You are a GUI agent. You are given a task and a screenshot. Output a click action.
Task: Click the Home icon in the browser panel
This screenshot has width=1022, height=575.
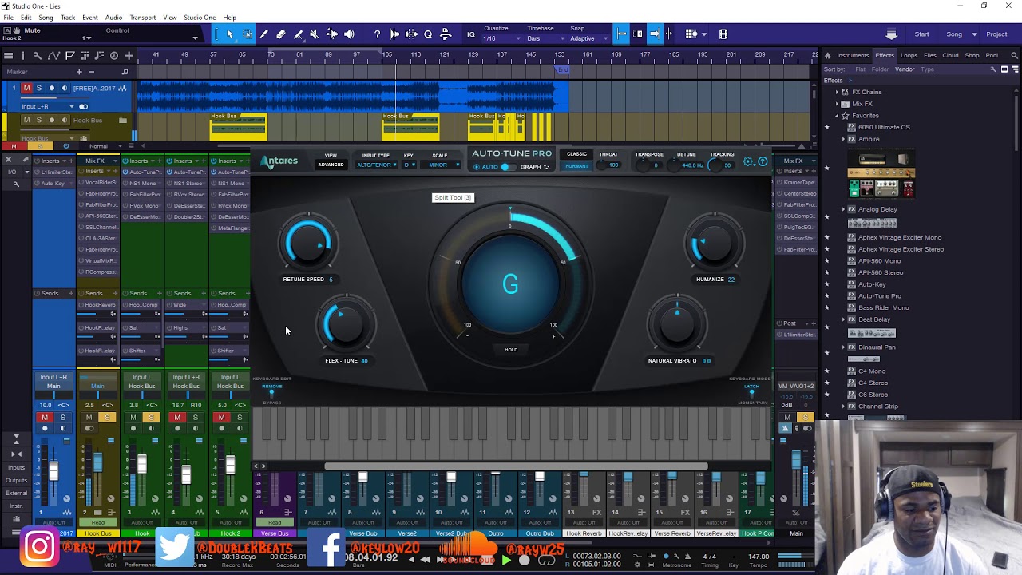(x=827, y=55)
